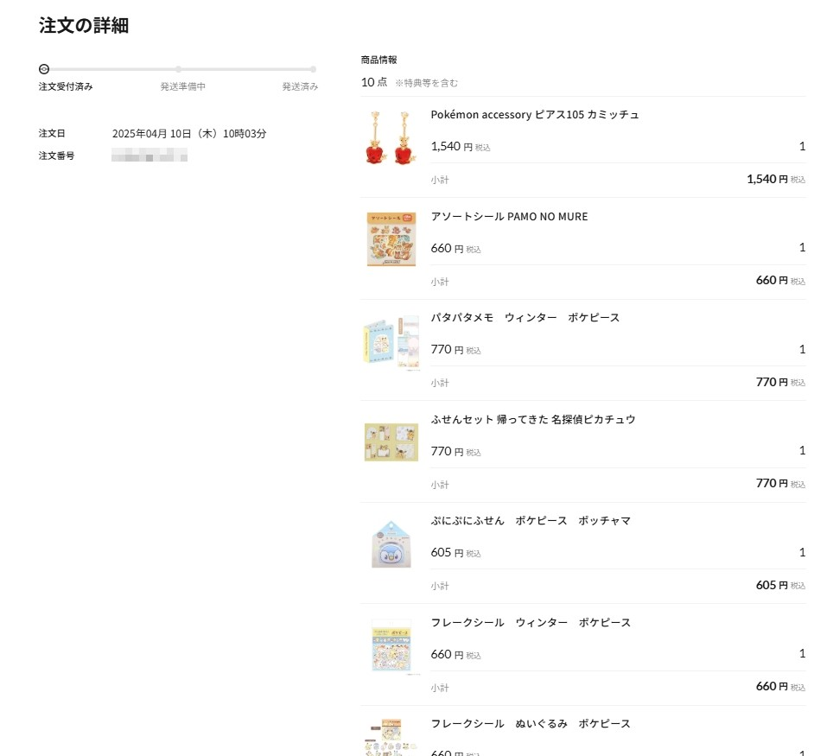
Task: Click the quantity 1 for ポッチャマ ふせん
Action: [802, 552]
